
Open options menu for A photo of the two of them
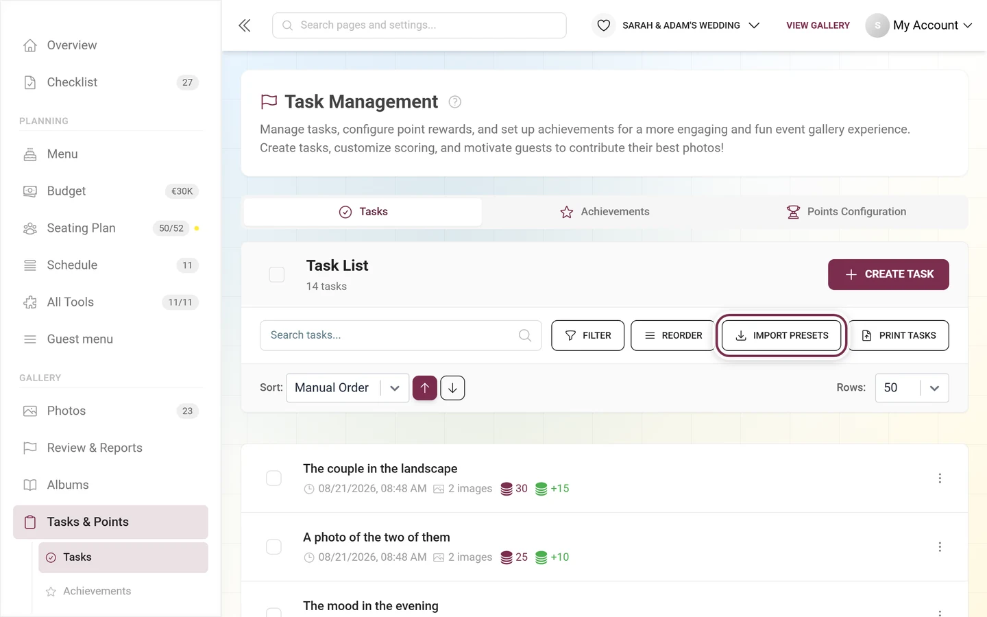pos(940,546)
